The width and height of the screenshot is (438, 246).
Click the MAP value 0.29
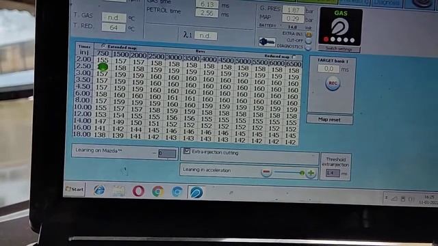pyautogui.click(x=293, y=19)
